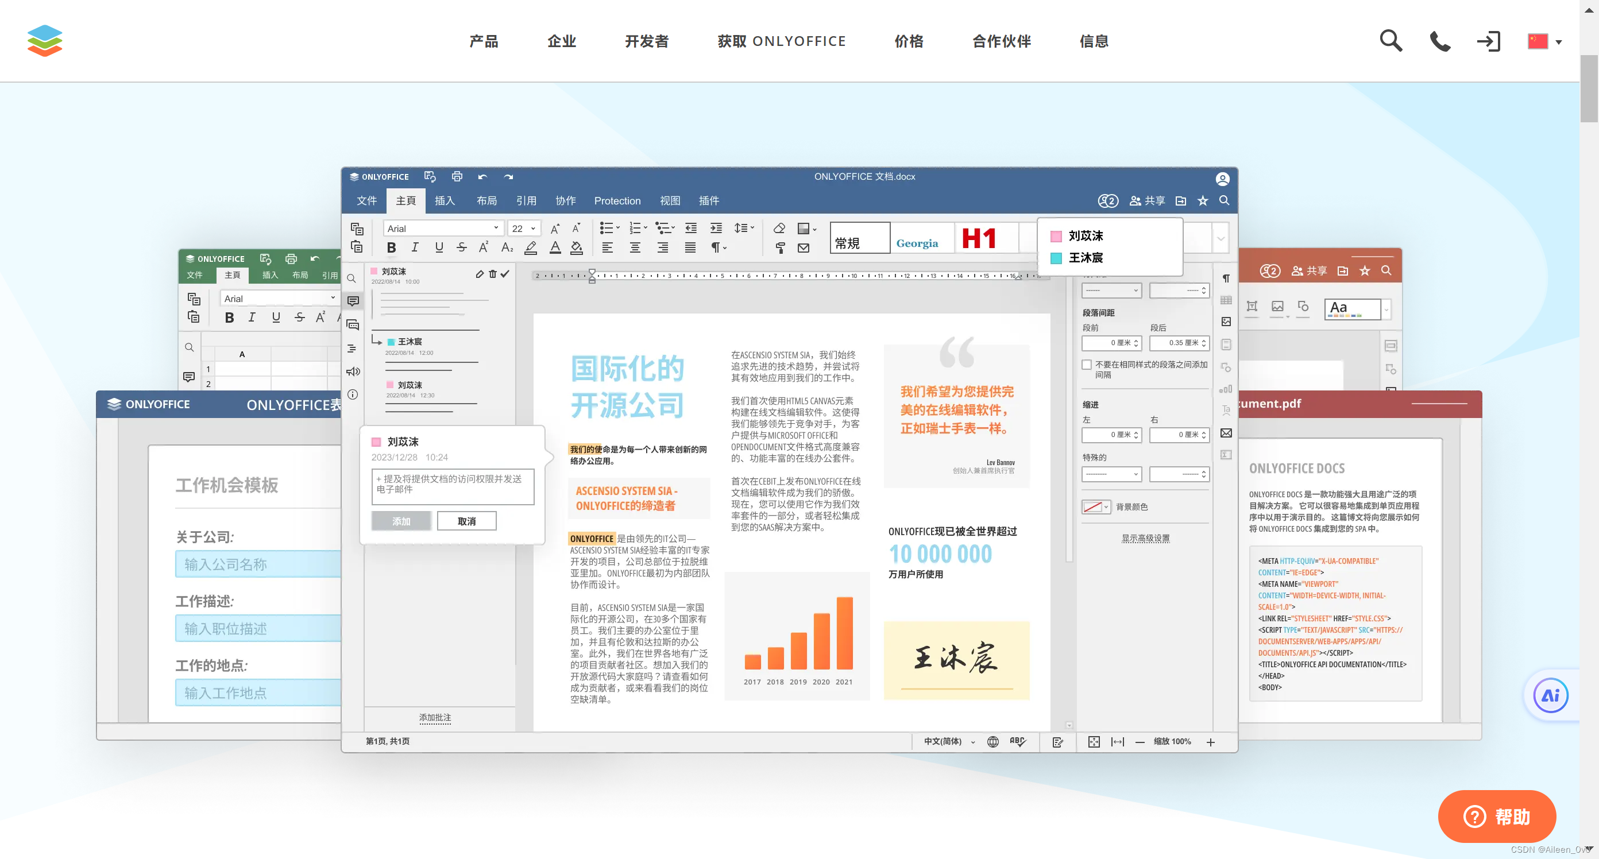This screenshot has height=859, width=1599.
Task: Click the 显示高级设置 link
Action: [x=1145, y=539]
